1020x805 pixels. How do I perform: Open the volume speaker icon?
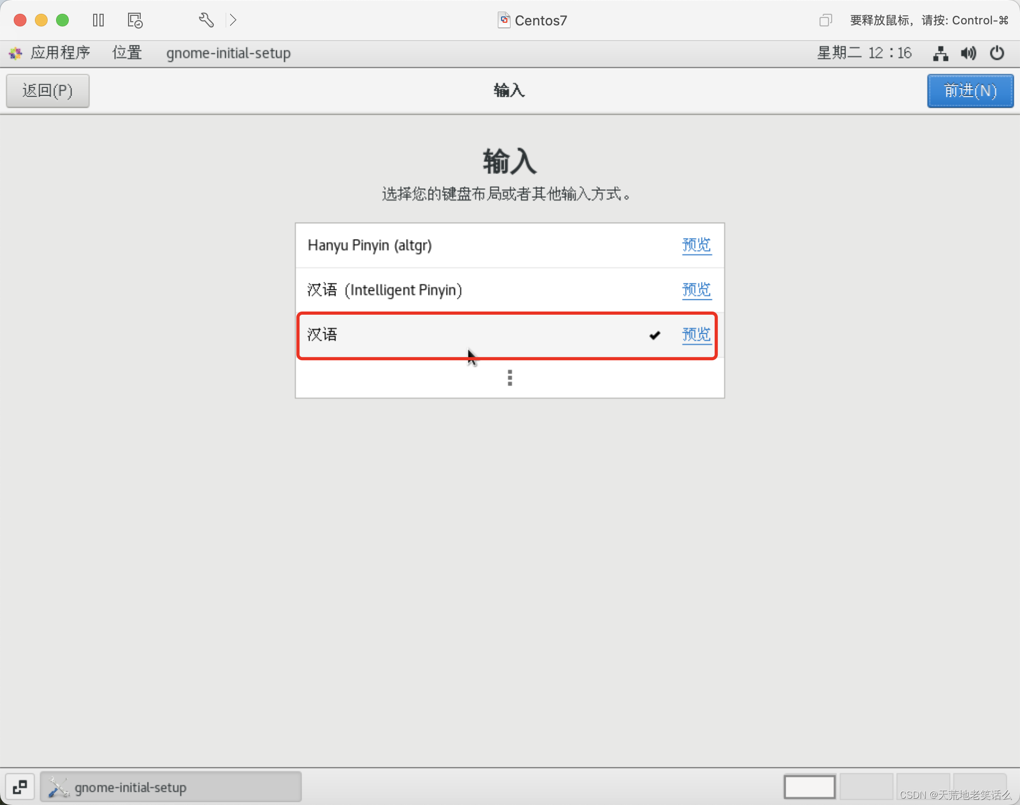(x=968, y=53)
